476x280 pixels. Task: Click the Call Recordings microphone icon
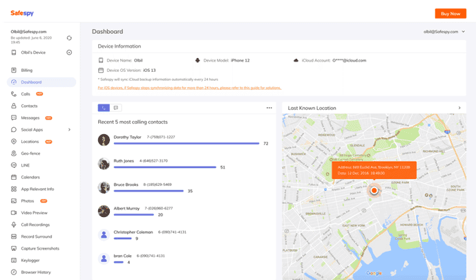coord(14,225)
